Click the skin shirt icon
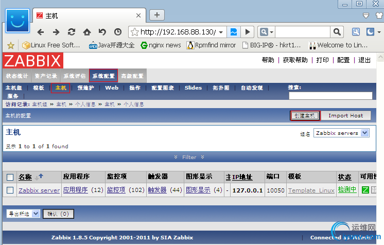 (x=379, y=15)
